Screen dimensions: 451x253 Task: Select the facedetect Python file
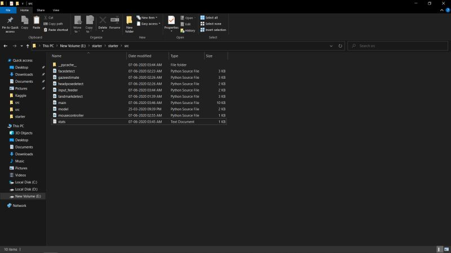[139, 71]
